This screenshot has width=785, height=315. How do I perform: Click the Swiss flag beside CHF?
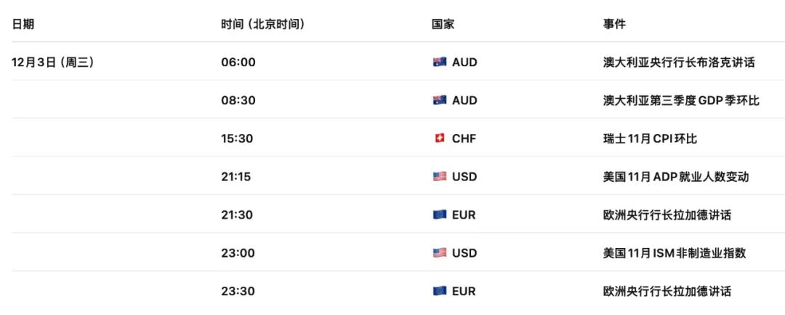tap(439, 138)
